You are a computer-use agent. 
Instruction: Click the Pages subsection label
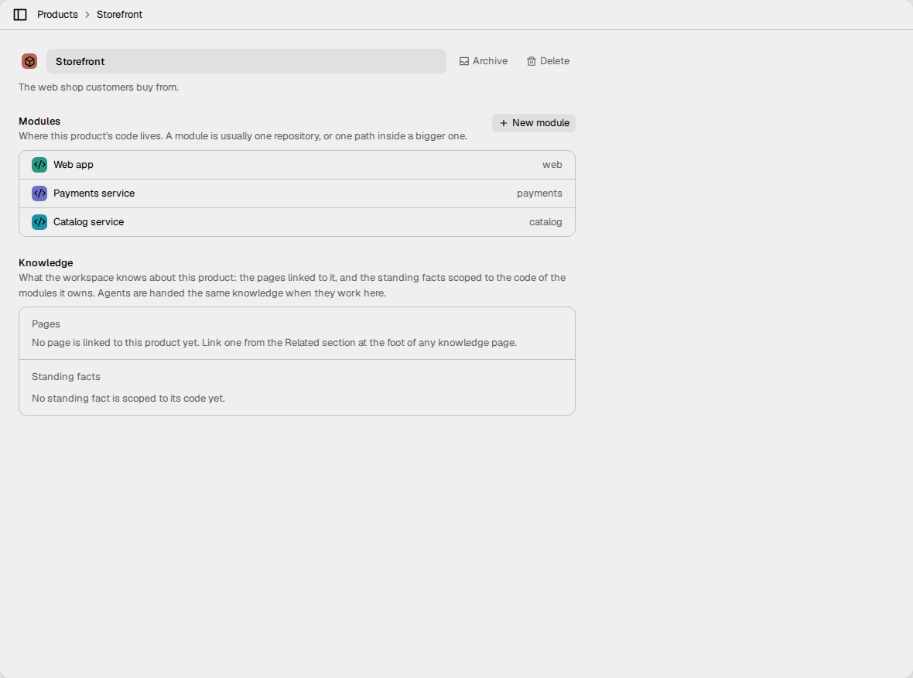46,324
